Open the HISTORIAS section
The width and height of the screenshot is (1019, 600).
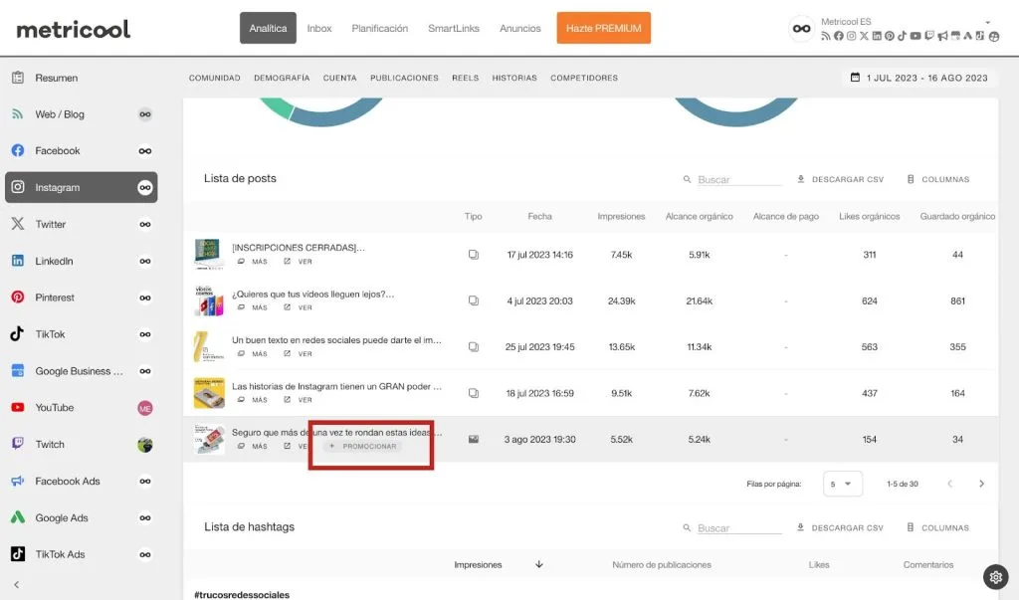coord(514,78)
